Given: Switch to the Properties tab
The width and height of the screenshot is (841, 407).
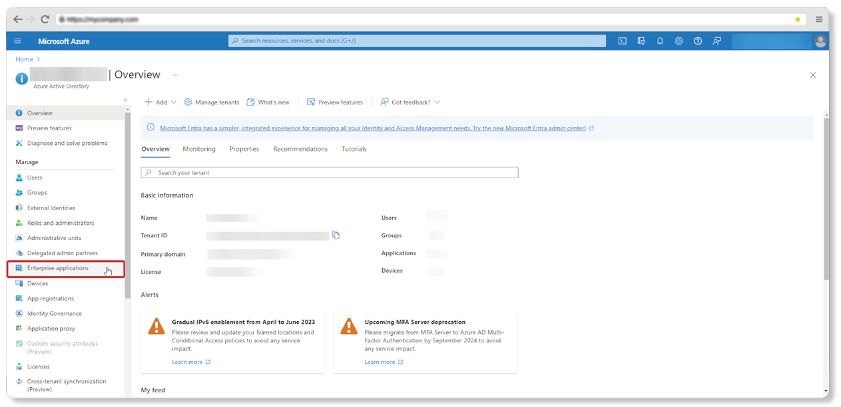Looking at the screenshot, I should coord(244,149).
